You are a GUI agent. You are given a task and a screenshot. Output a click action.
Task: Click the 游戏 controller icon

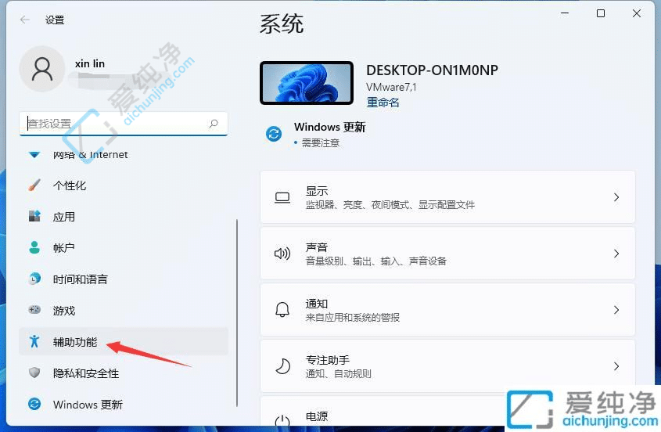[34, 310]
